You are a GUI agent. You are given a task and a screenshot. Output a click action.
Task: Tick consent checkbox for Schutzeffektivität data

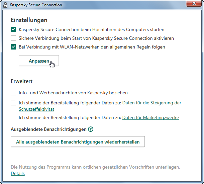[13, 103]
